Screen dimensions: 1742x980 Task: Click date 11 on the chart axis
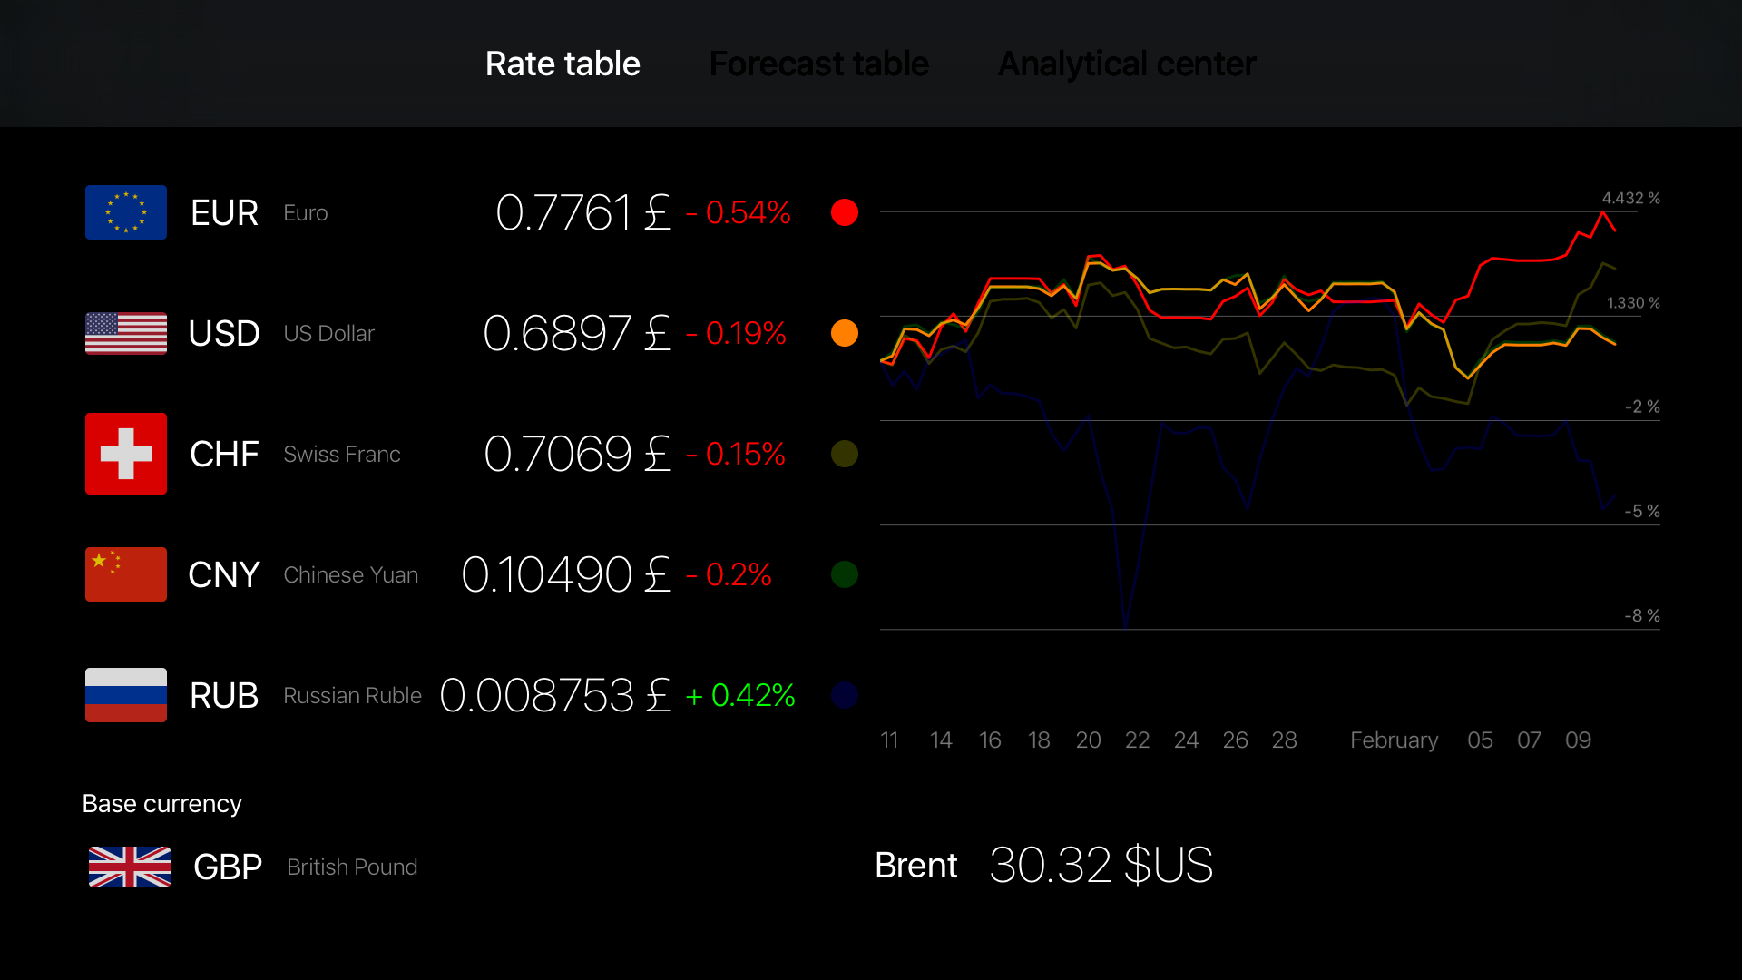coord(889,740)
